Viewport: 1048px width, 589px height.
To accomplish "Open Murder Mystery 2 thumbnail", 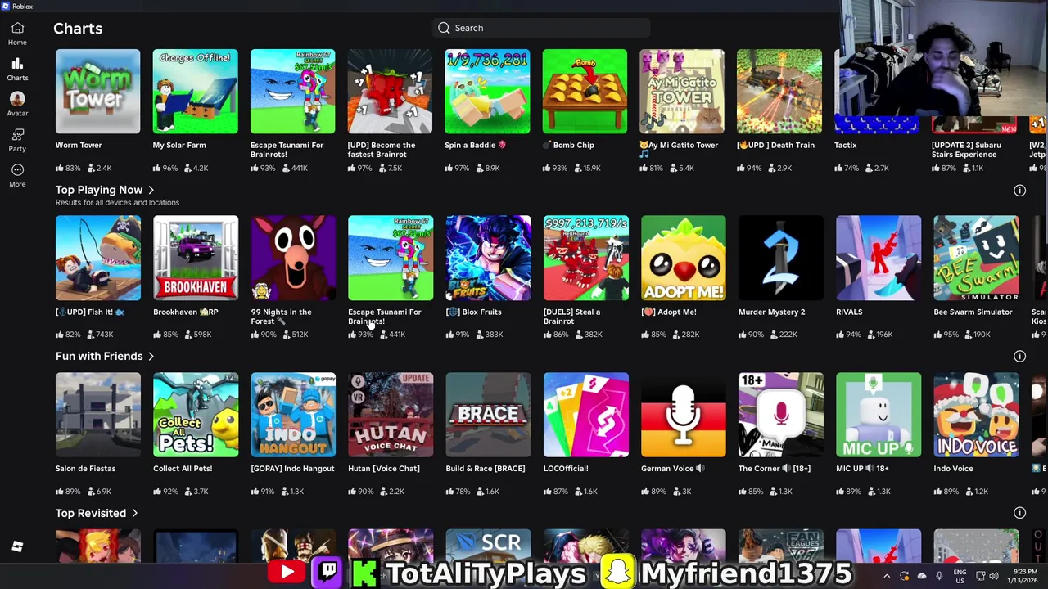I will 781,258.
